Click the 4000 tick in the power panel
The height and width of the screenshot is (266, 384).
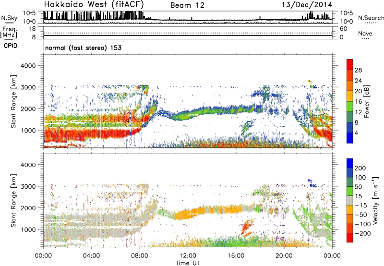click(x=28, y=66)
